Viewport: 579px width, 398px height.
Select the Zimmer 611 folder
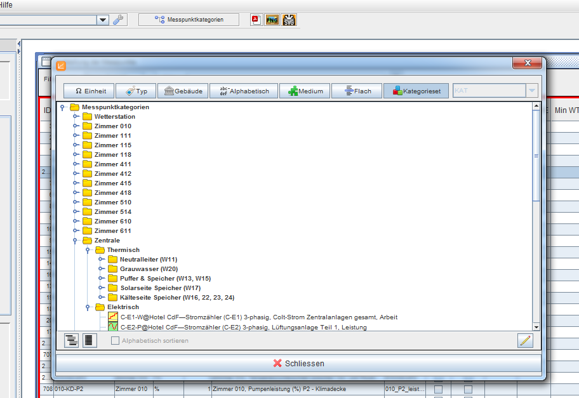pos(112,231)
